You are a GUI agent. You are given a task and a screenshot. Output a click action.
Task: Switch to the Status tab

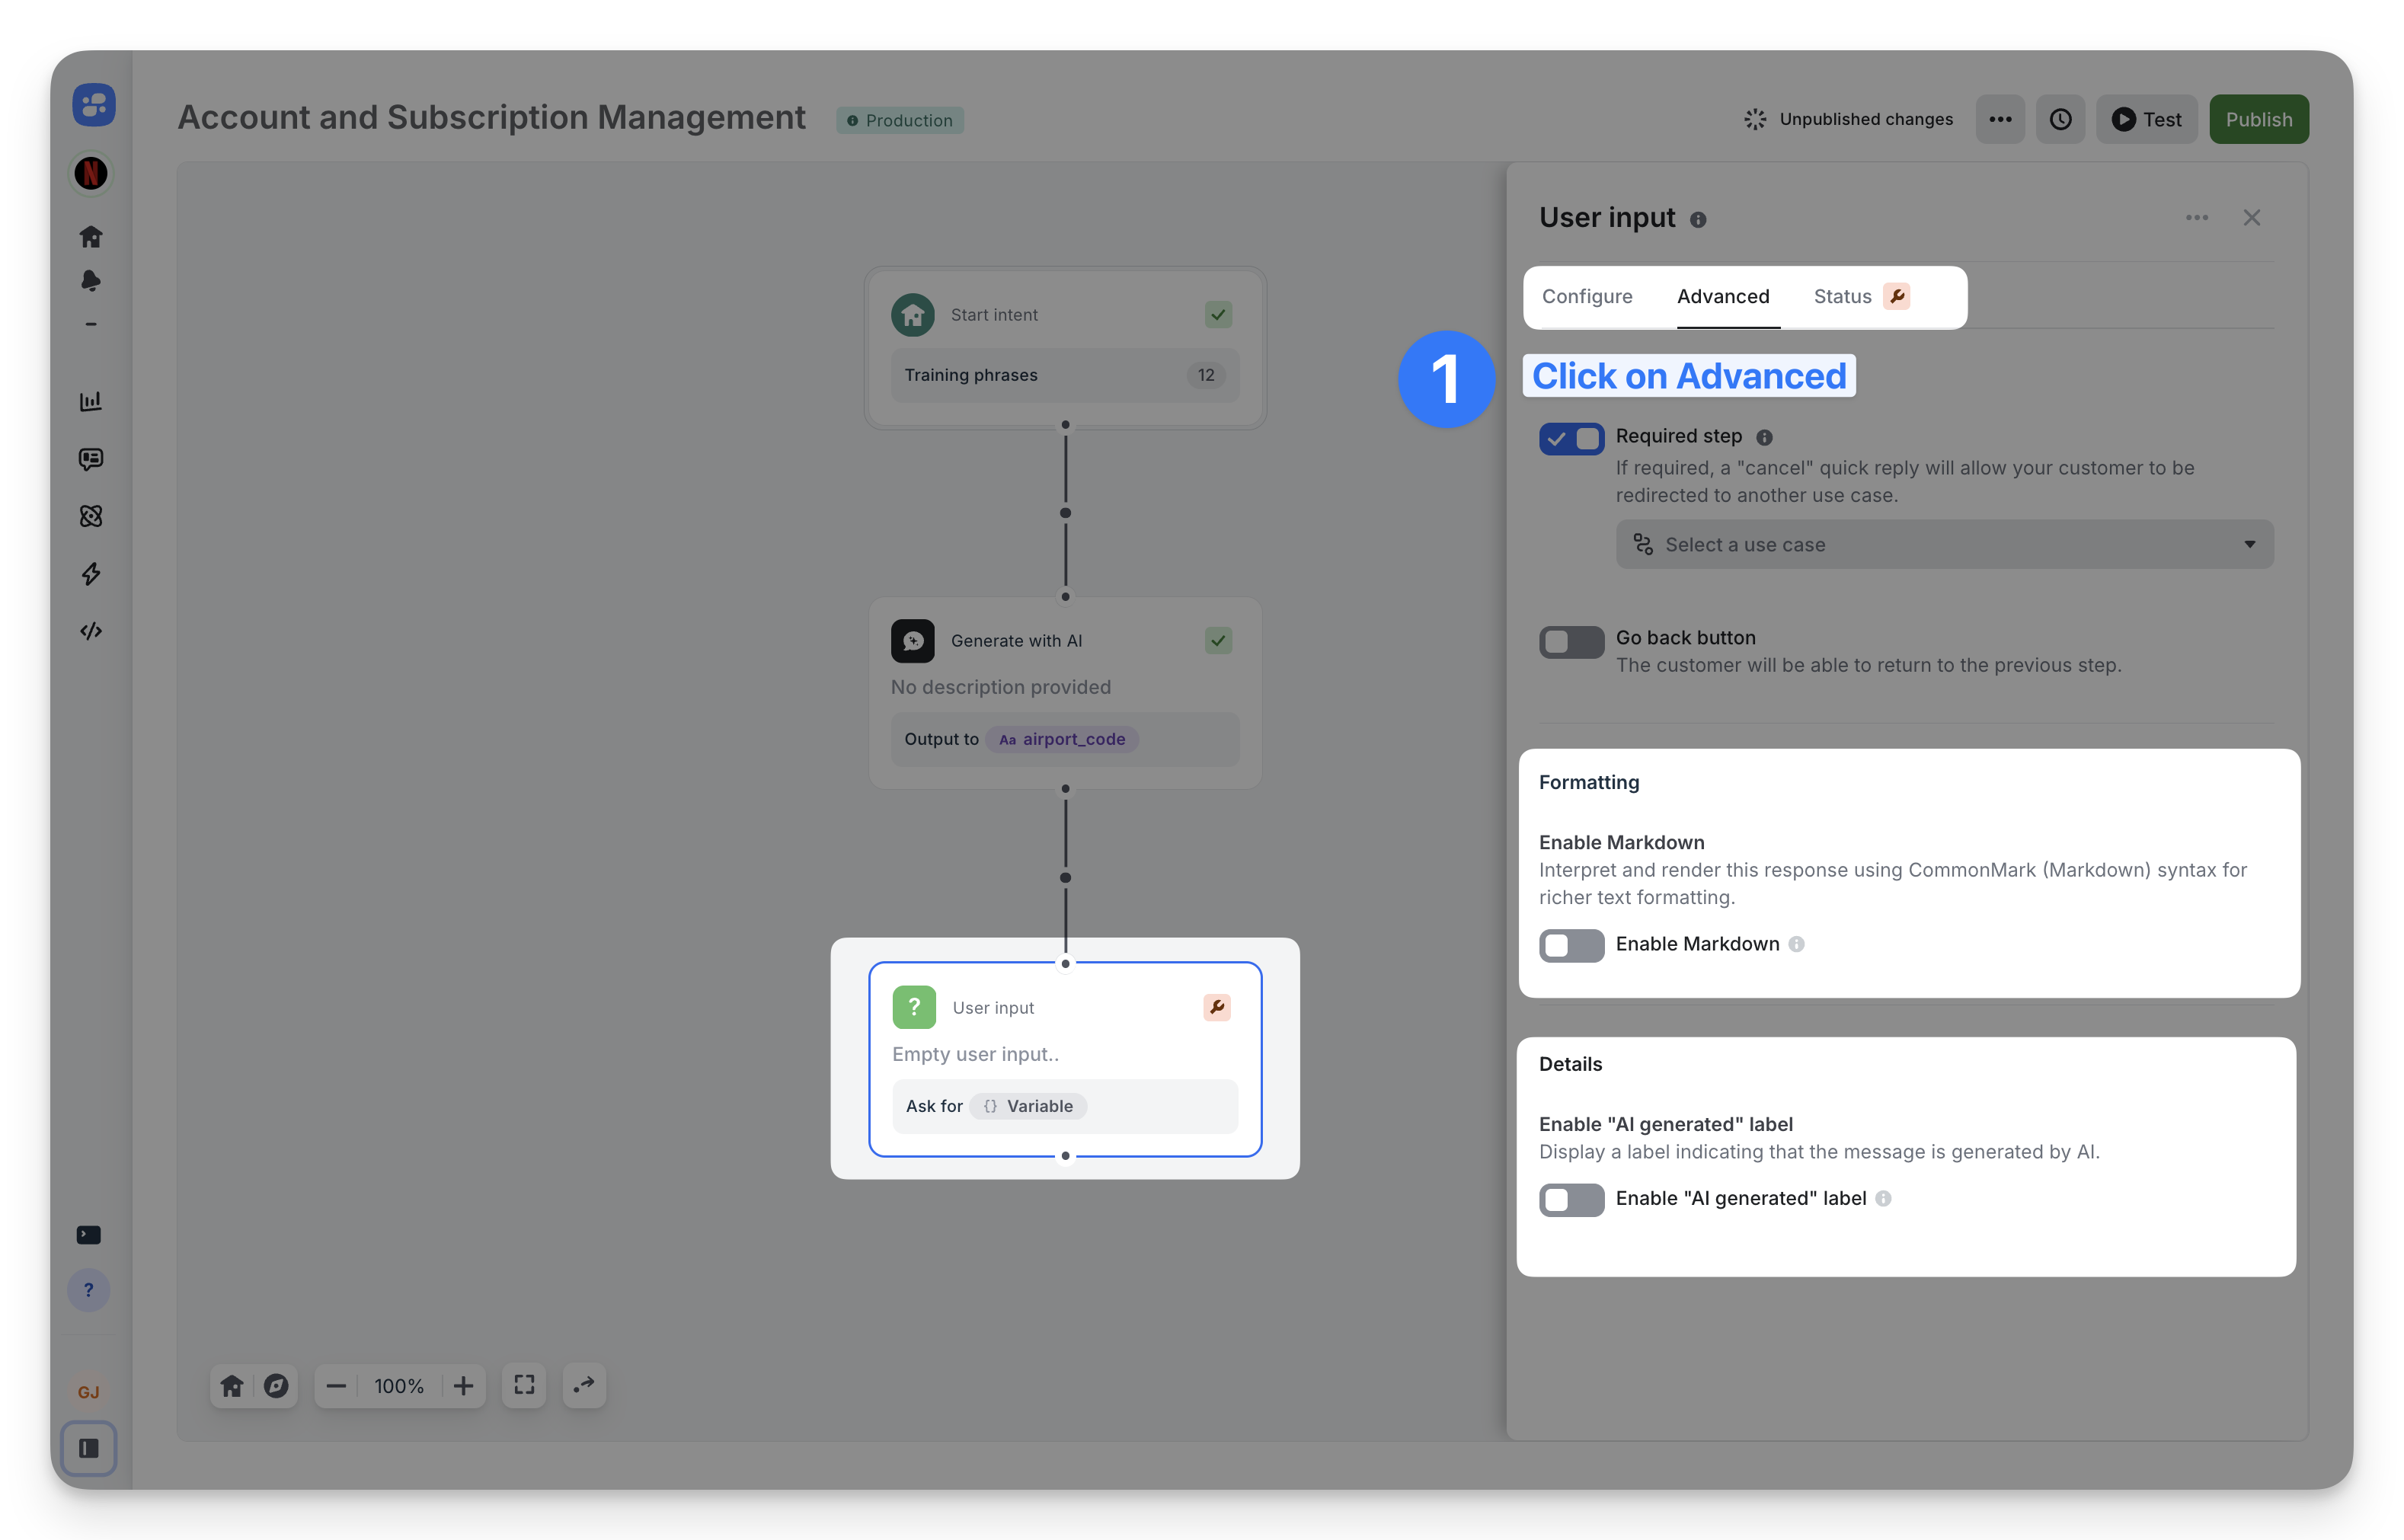(x=1842, y=297)
